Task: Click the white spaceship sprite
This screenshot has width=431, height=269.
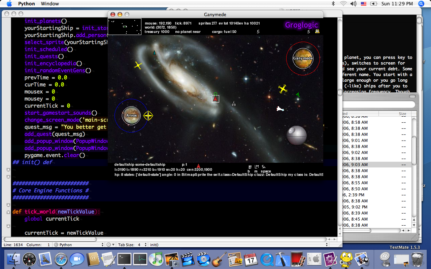Action: tap(280, 109)
